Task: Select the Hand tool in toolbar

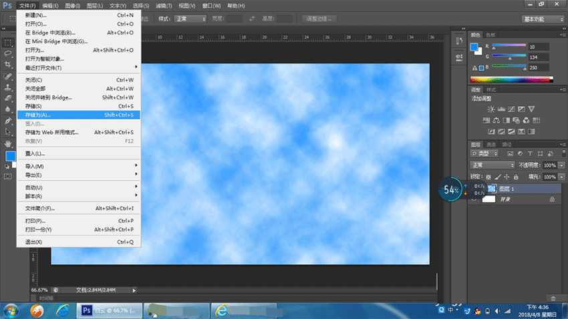Action: [8, 143]
